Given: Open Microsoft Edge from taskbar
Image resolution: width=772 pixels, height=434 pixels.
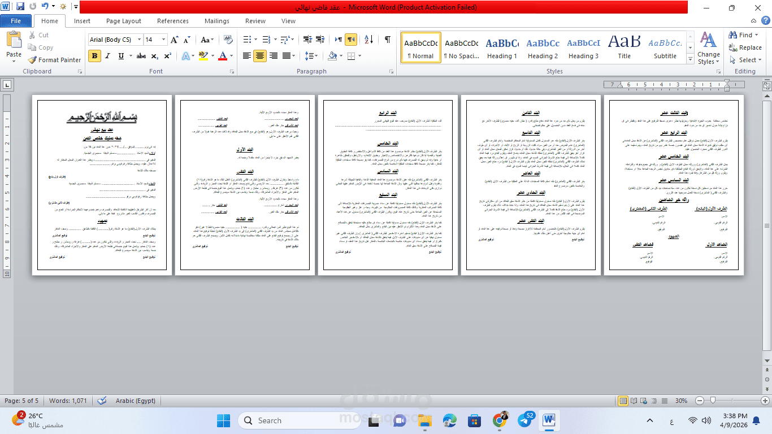Looking at the screenshot, I should tap(450, 420).
